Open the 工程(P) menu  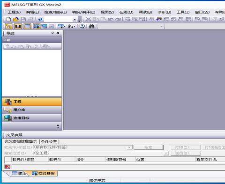click(x=14, y=12)
